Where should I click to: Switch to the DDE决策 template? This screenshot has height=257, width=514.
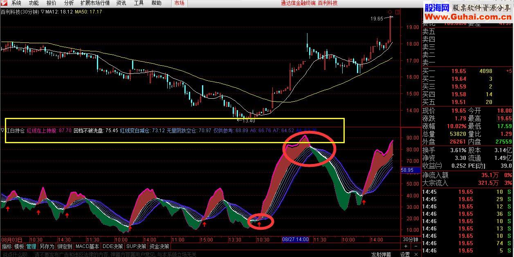tap(113, 246)
